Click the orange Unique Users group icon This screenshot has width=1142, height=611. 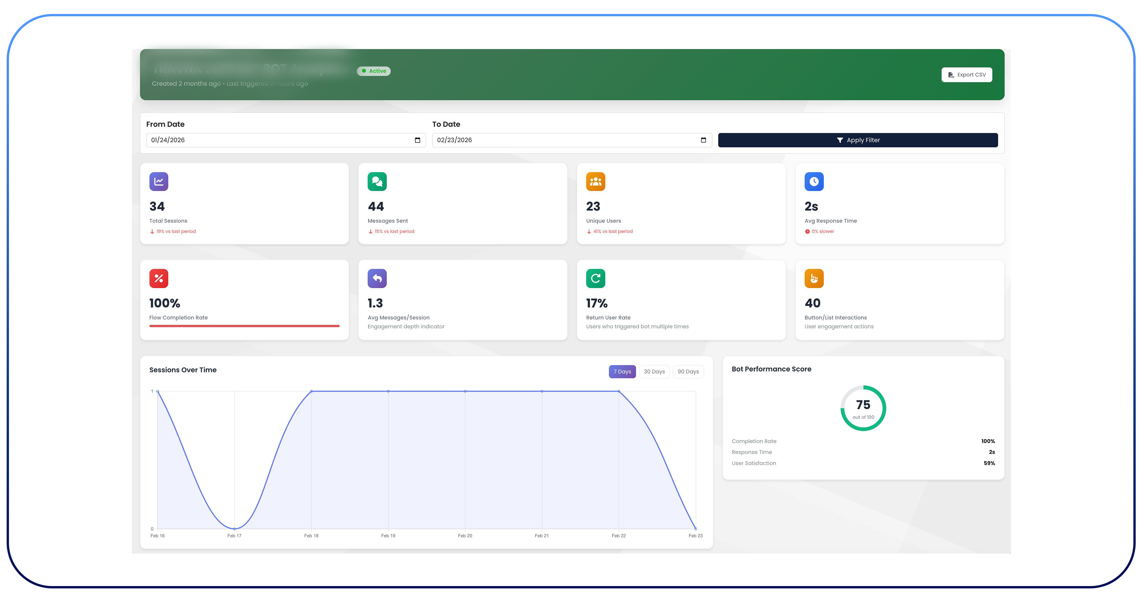click(595, 182)
